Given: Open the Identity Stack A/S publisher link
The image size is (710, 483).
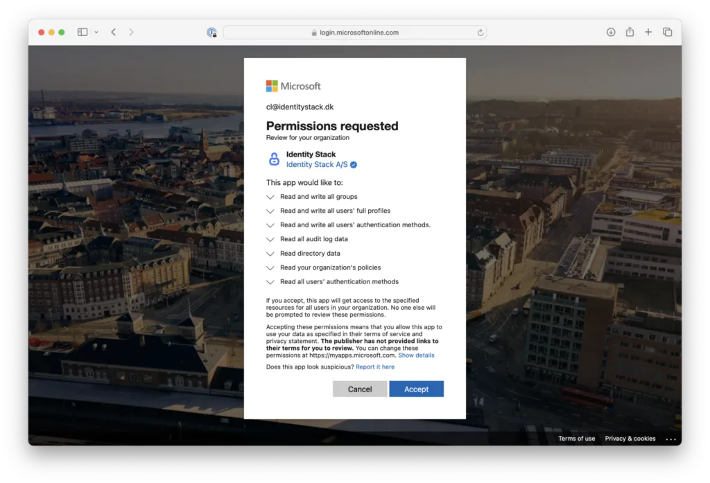Looking at the screenshot, I should (317, 164).
